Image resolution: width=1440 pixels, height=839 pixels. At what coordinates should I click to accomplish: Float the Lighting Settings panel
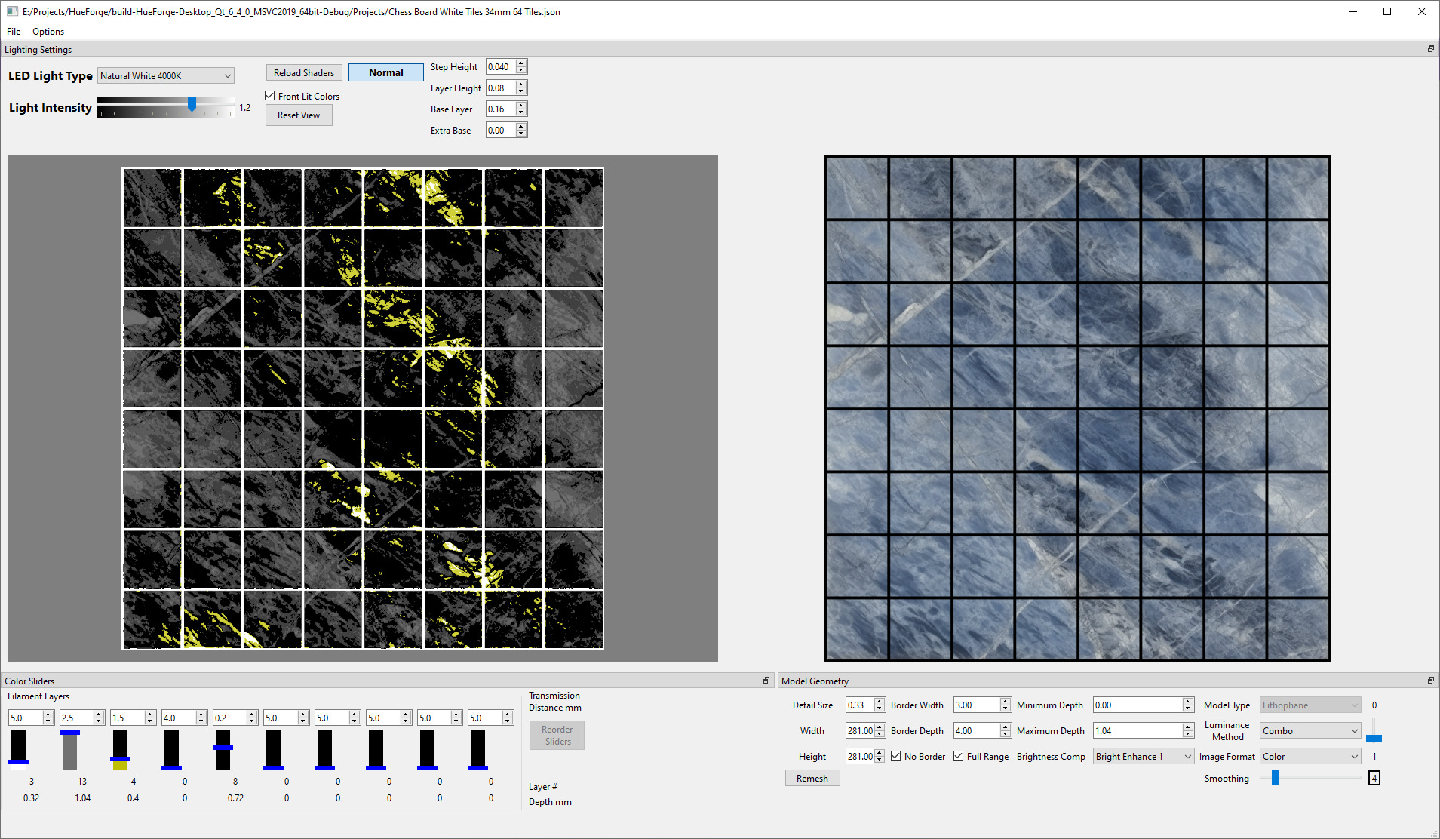coord(1430,49)
